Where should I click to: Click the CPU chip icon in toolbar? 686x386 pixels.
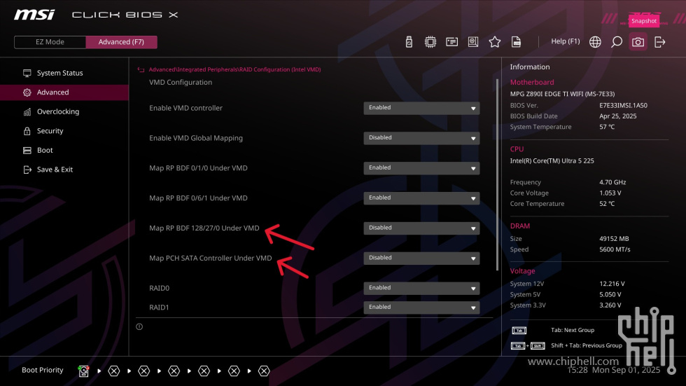(x=430, y=42)
